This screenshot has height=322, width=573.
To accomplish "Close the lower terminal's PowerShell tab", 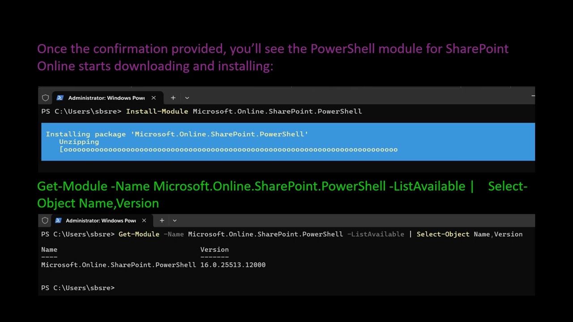I will [x=144, y=220].
